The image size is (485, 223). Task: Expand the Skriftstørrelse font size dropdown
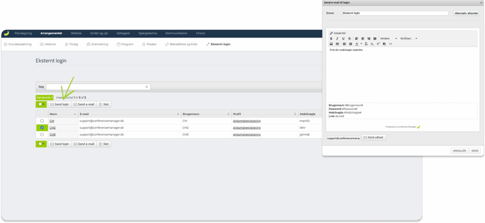click(409, 38)
